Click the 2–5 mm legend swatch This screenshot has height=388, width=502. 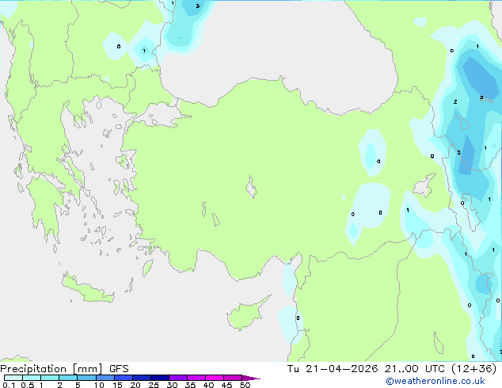[68, 378]
